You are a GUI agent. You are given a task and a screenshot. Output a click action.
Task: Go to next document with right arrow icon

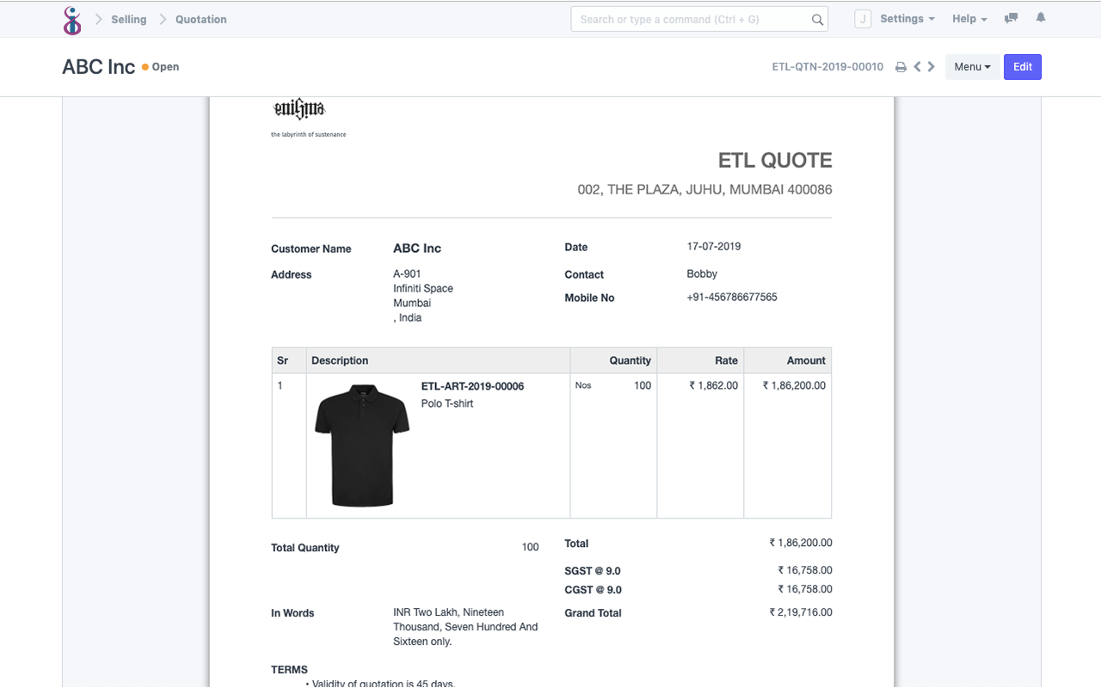point(931,66)
